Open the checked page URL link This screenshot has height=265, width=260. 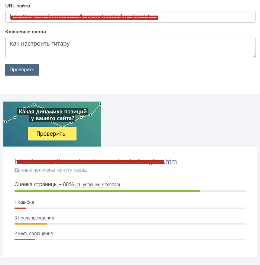click(x=96, y=162)
